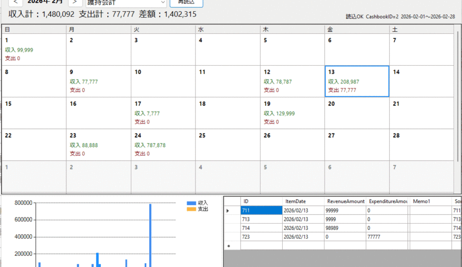The image size is (462, 267).
Task: Pick February 19 in the calendar
Action: 292,113
